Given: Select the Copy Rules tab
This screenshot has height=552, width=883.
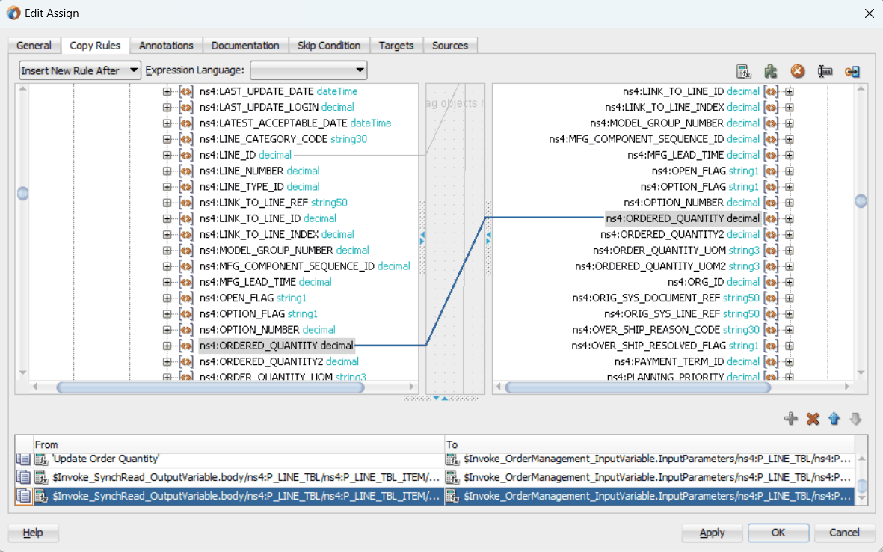Looking at the screenshot, I should 95,46.
